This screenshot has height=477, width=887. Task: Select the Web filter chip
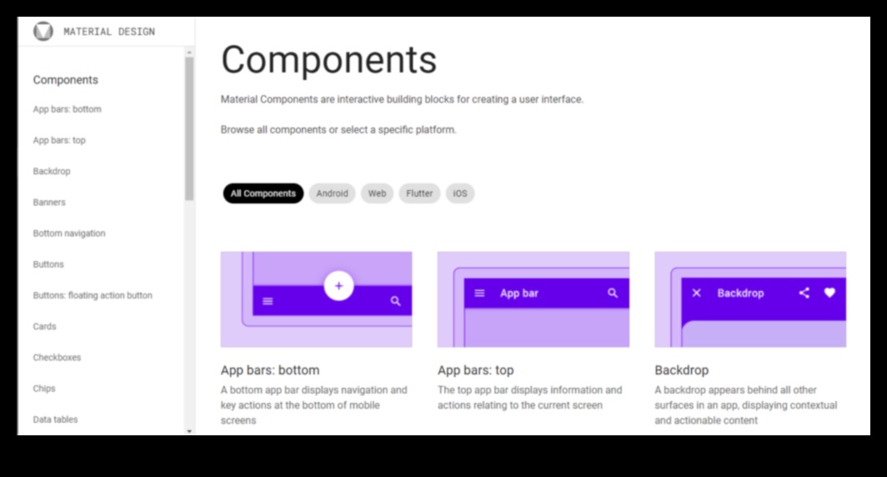[377, 193]
